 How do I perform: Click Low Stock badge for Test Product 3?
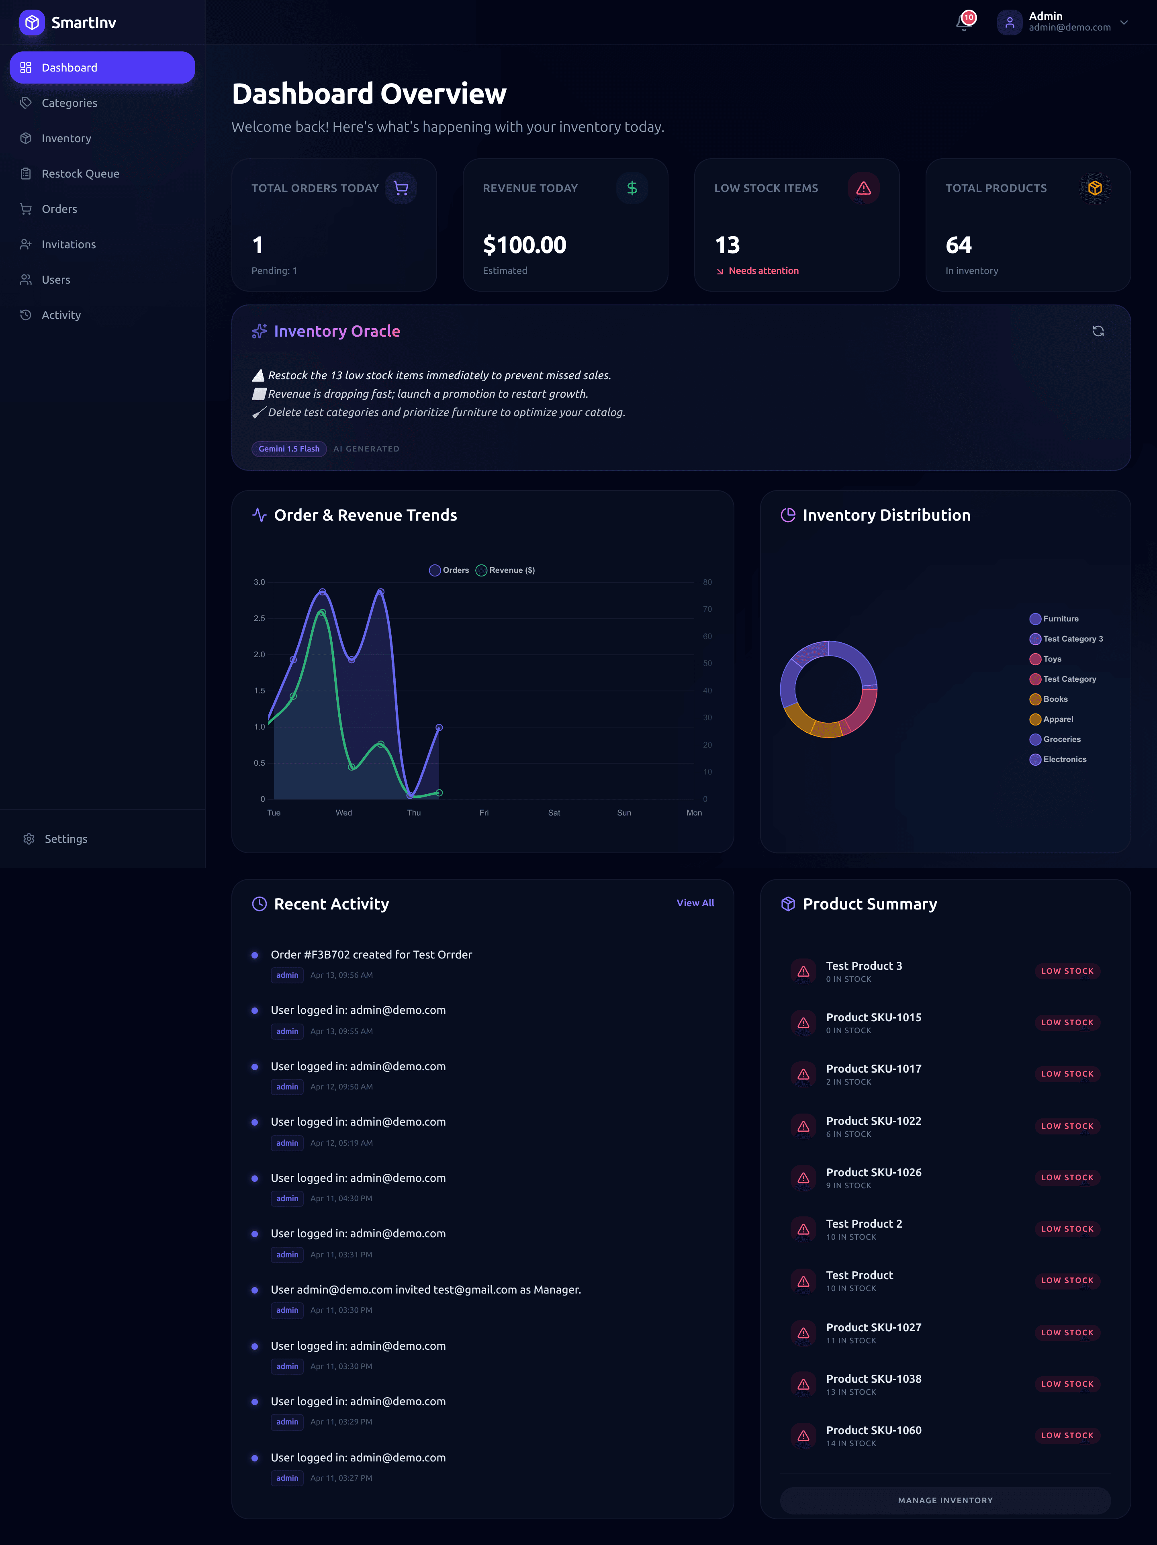1067,972
